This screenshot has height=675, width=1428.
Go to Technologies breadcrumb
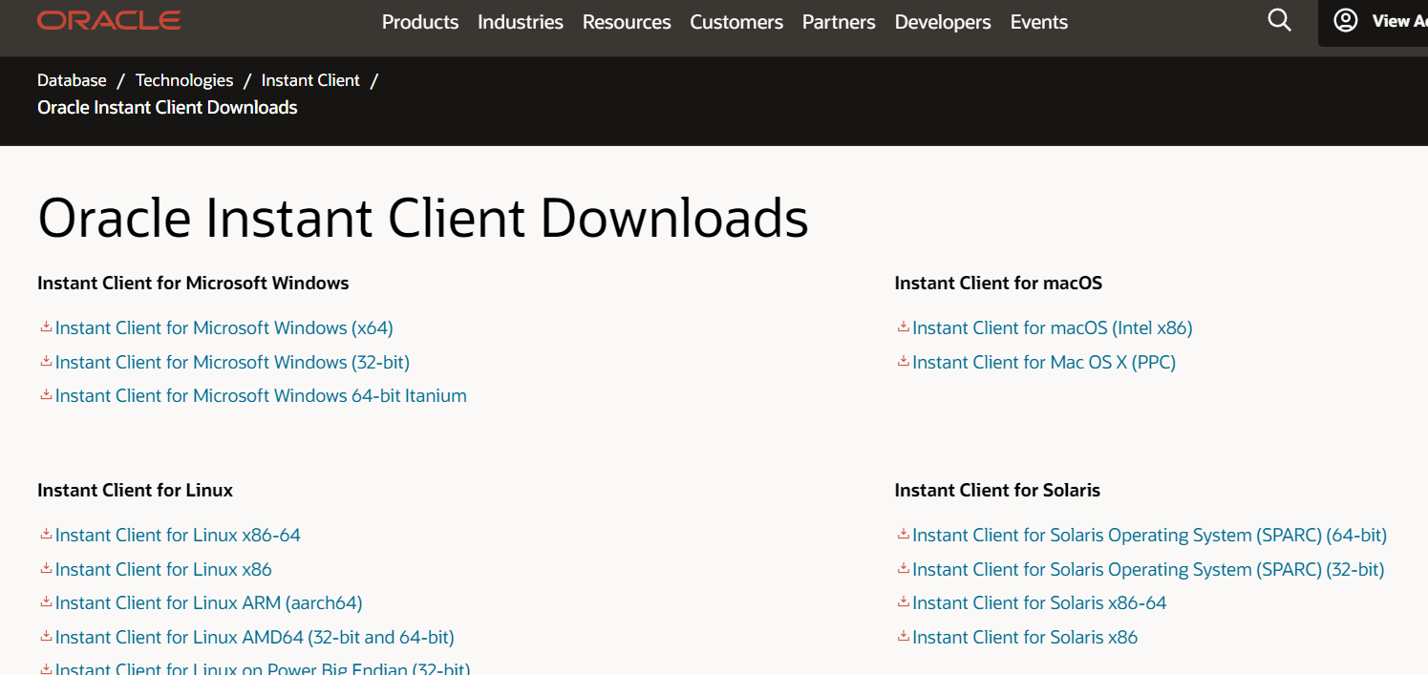click(x=184, y=80)
